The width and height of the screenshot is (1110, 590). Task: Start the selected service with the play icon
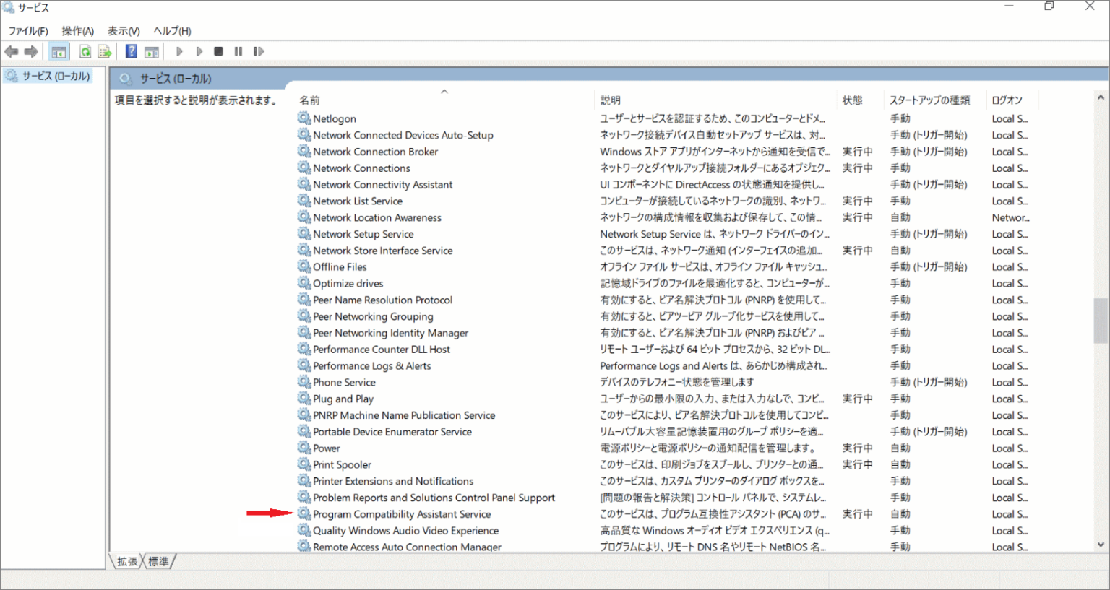(x=178, y=51)
